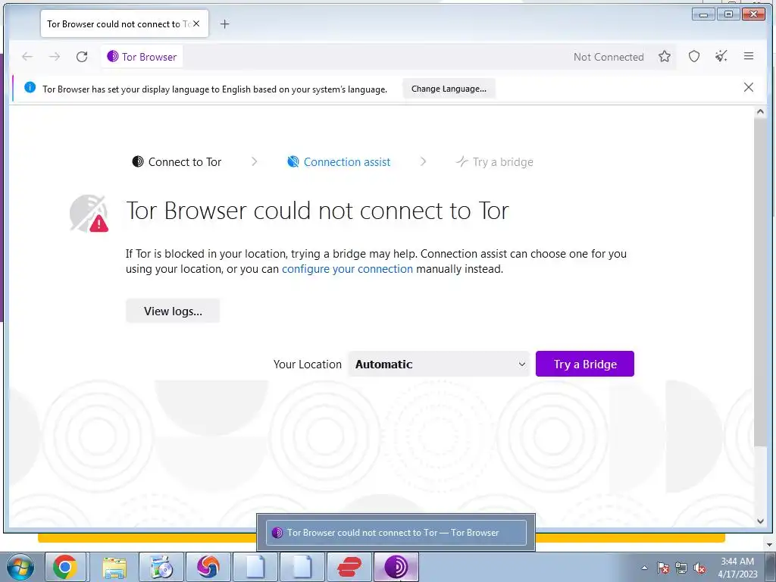Click the purple Try a Bridge button
776x582 pixels.
[x=584, y=364]
